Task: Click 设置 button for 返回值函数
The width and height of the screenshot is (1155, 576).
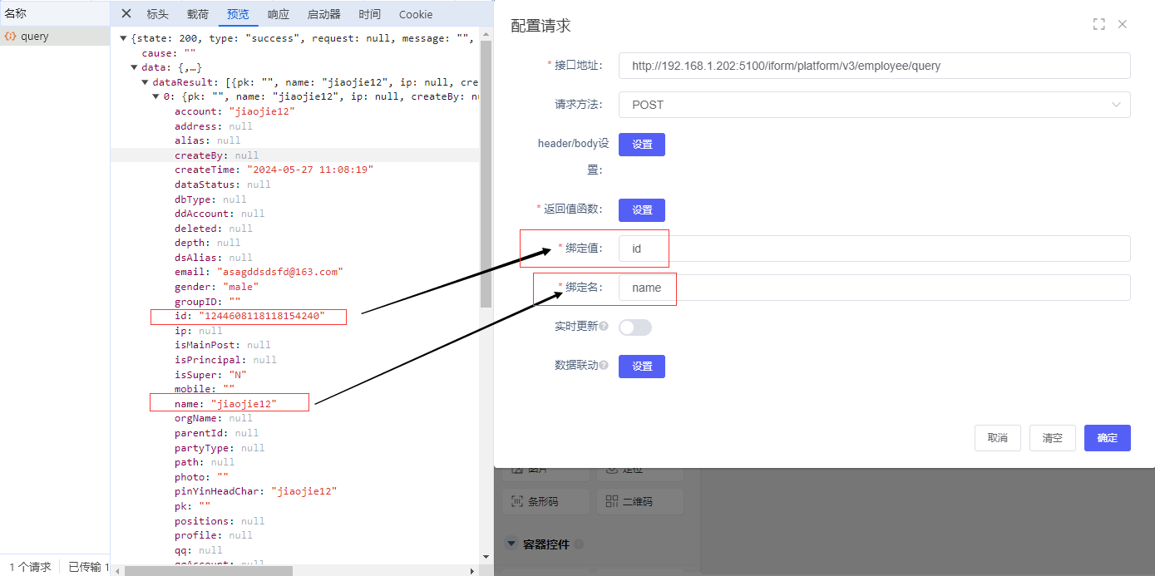Action: [x=641, y=210]
